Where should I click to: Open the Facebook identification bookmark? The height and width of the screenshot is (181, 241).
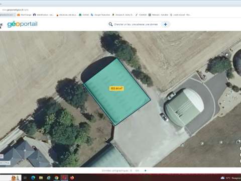coord(43,15)
